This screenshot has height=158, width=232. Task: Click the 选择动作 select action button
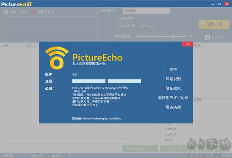pyautogui.click(x=177, y=148)
